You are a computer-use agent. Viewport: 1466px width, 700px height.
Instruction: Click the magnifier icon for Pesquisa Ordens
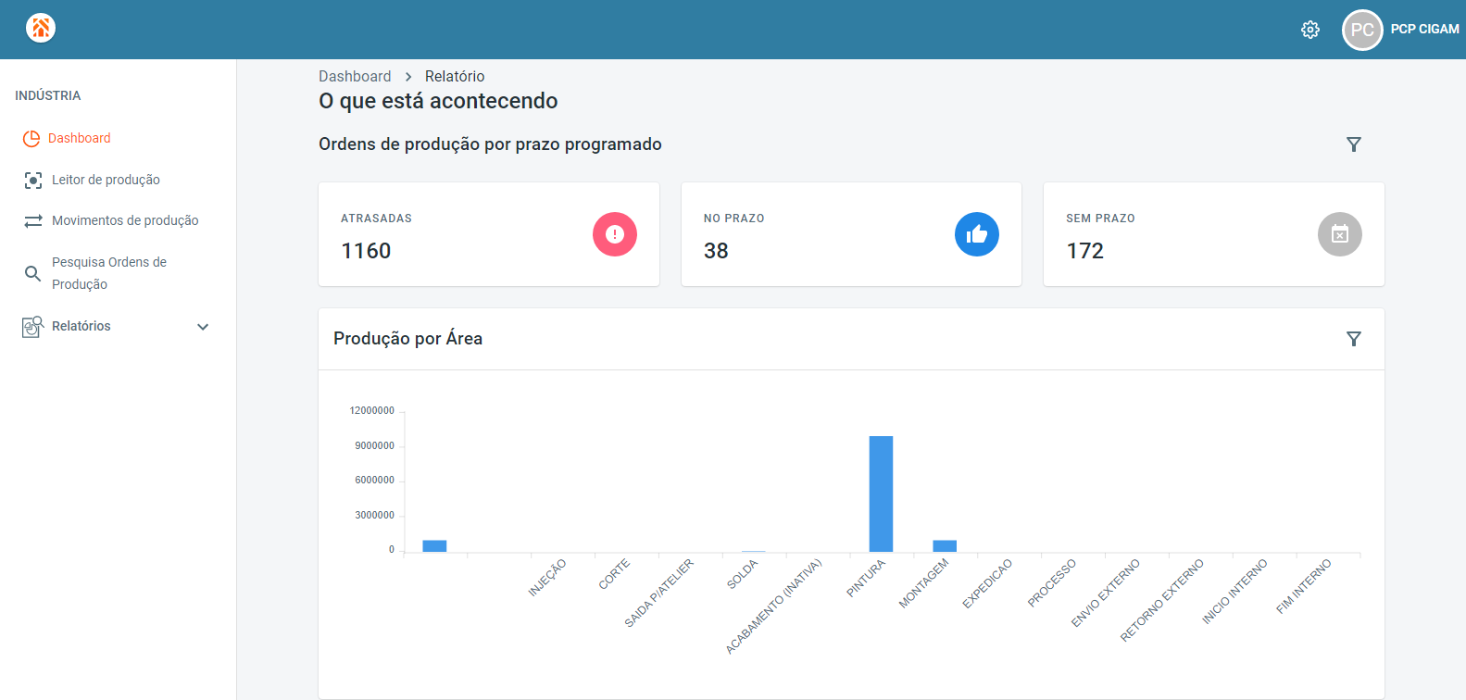32,273
